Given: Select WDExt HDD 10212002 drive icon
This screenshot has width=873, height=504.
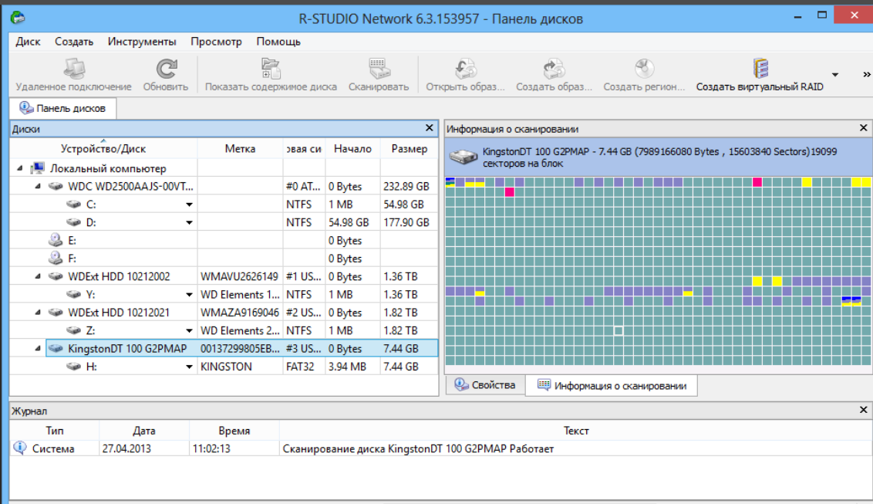Looking at the screenshot, I should [x=56, y=276].
